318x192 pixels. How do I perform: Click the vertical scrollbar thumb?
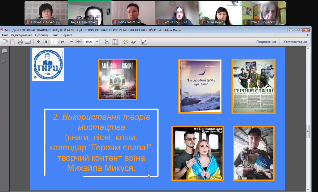coord(308,131)
